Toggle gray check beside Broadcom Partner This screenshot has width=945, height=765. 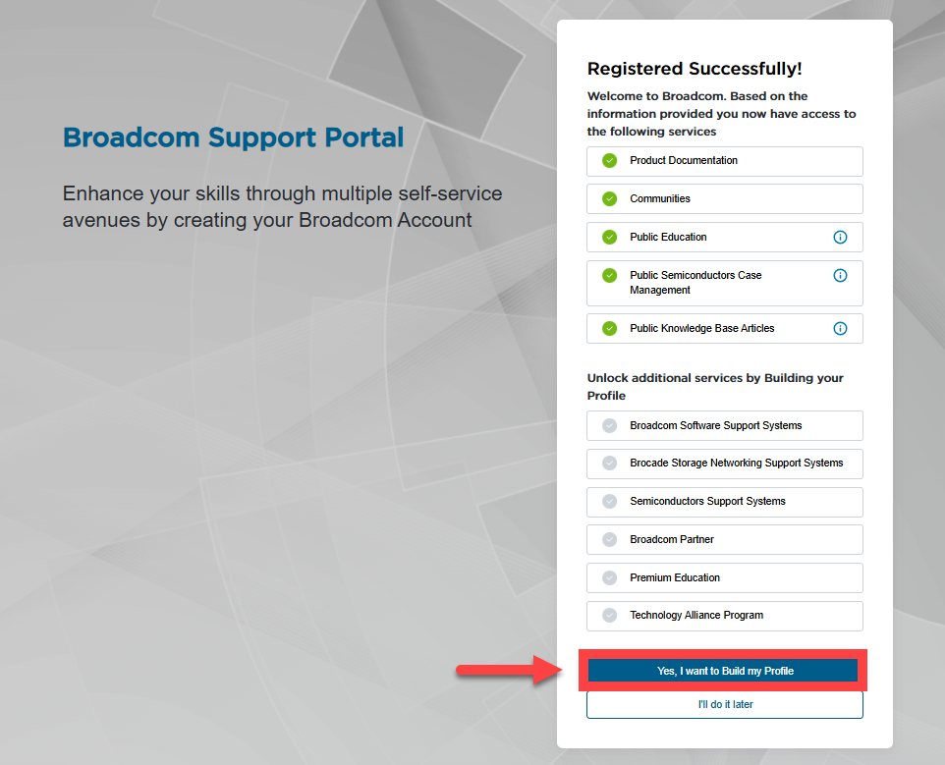tap(609, 540)
